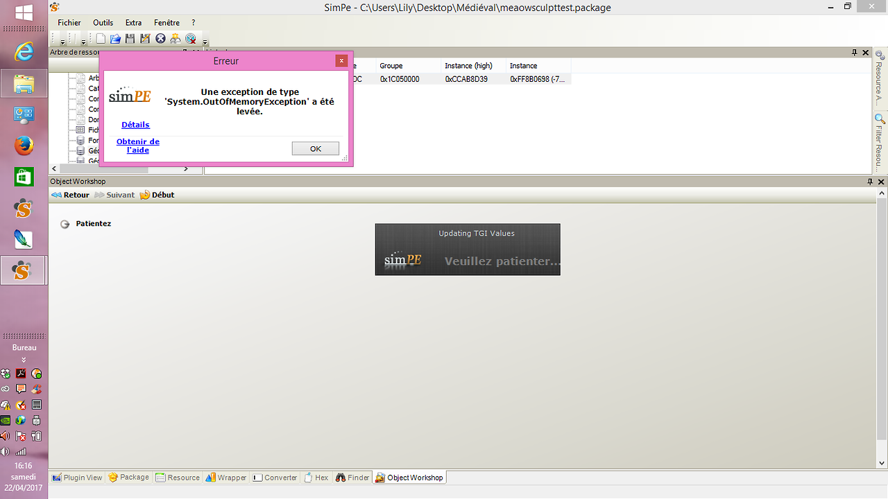This screenshot has height=499, width=888.
Task: Open the Fichier menu
Action: click(69, 23)
